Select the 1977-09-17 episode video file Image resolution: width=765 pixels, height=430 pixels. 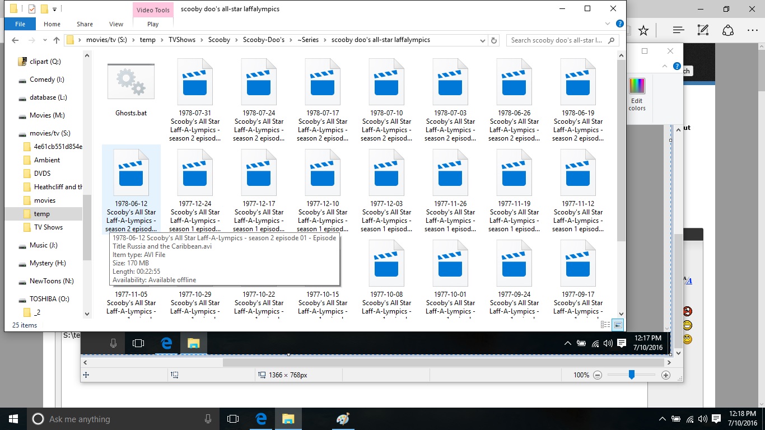578,278
